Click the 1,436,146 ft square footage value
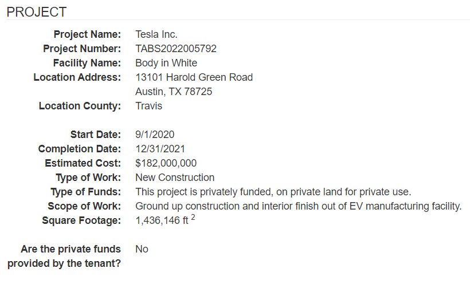The image size is (470, 284). 166,220
